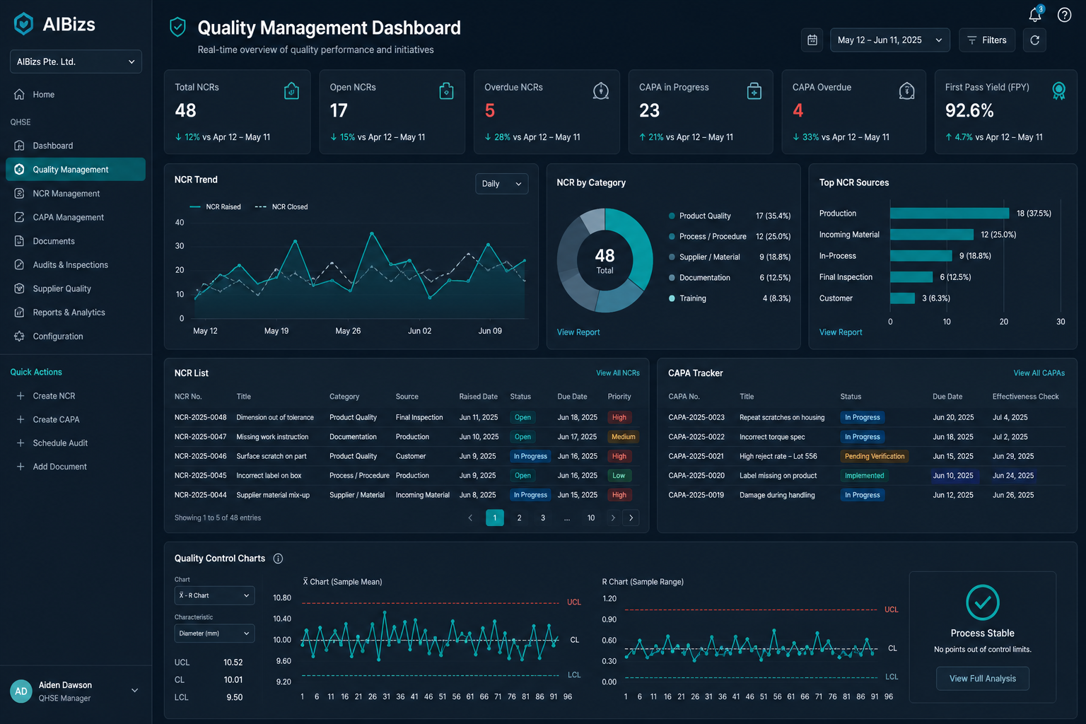Click Pending Verification status badge
The image size is (1086, 724).
(875, 457)
